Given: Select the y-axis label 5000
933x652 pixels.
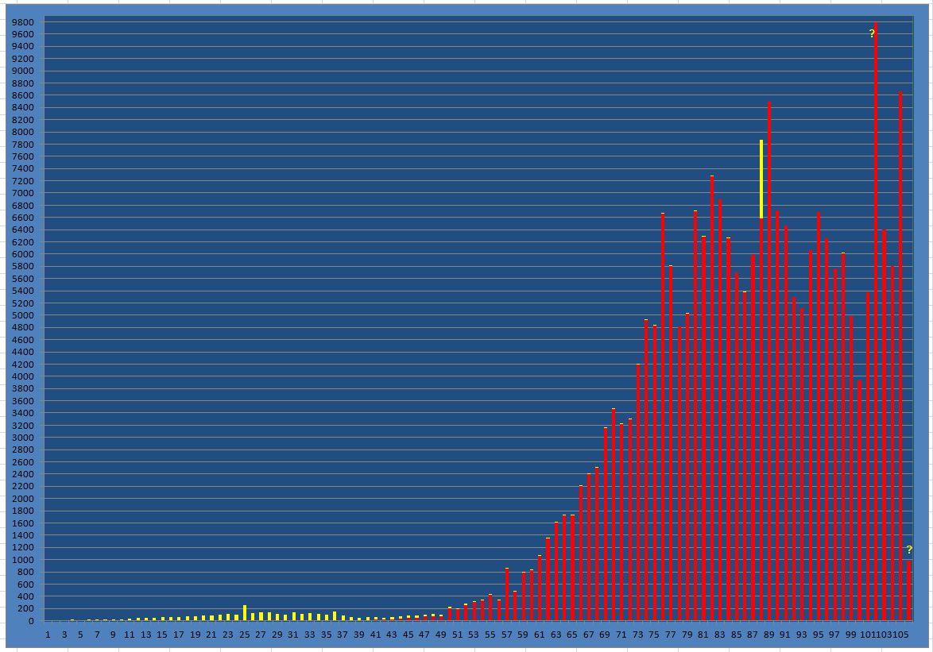Looking at the screenshot, I should (22, 315).
